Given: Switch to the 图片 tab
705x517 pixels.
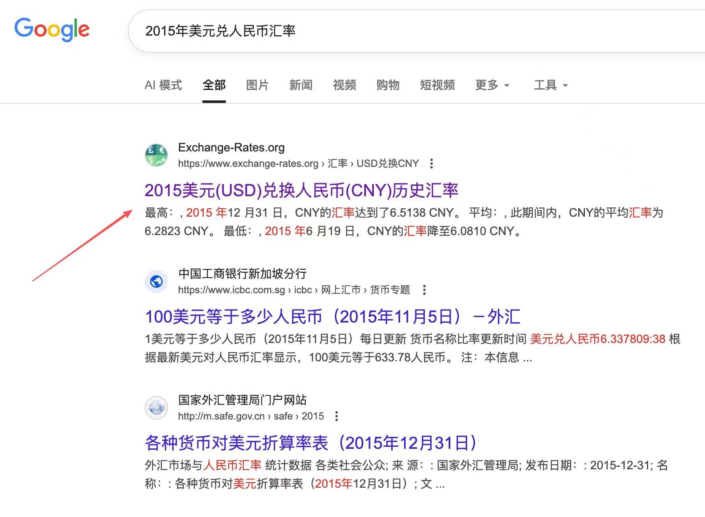Looking at the screenshot, I should (257, 85).
